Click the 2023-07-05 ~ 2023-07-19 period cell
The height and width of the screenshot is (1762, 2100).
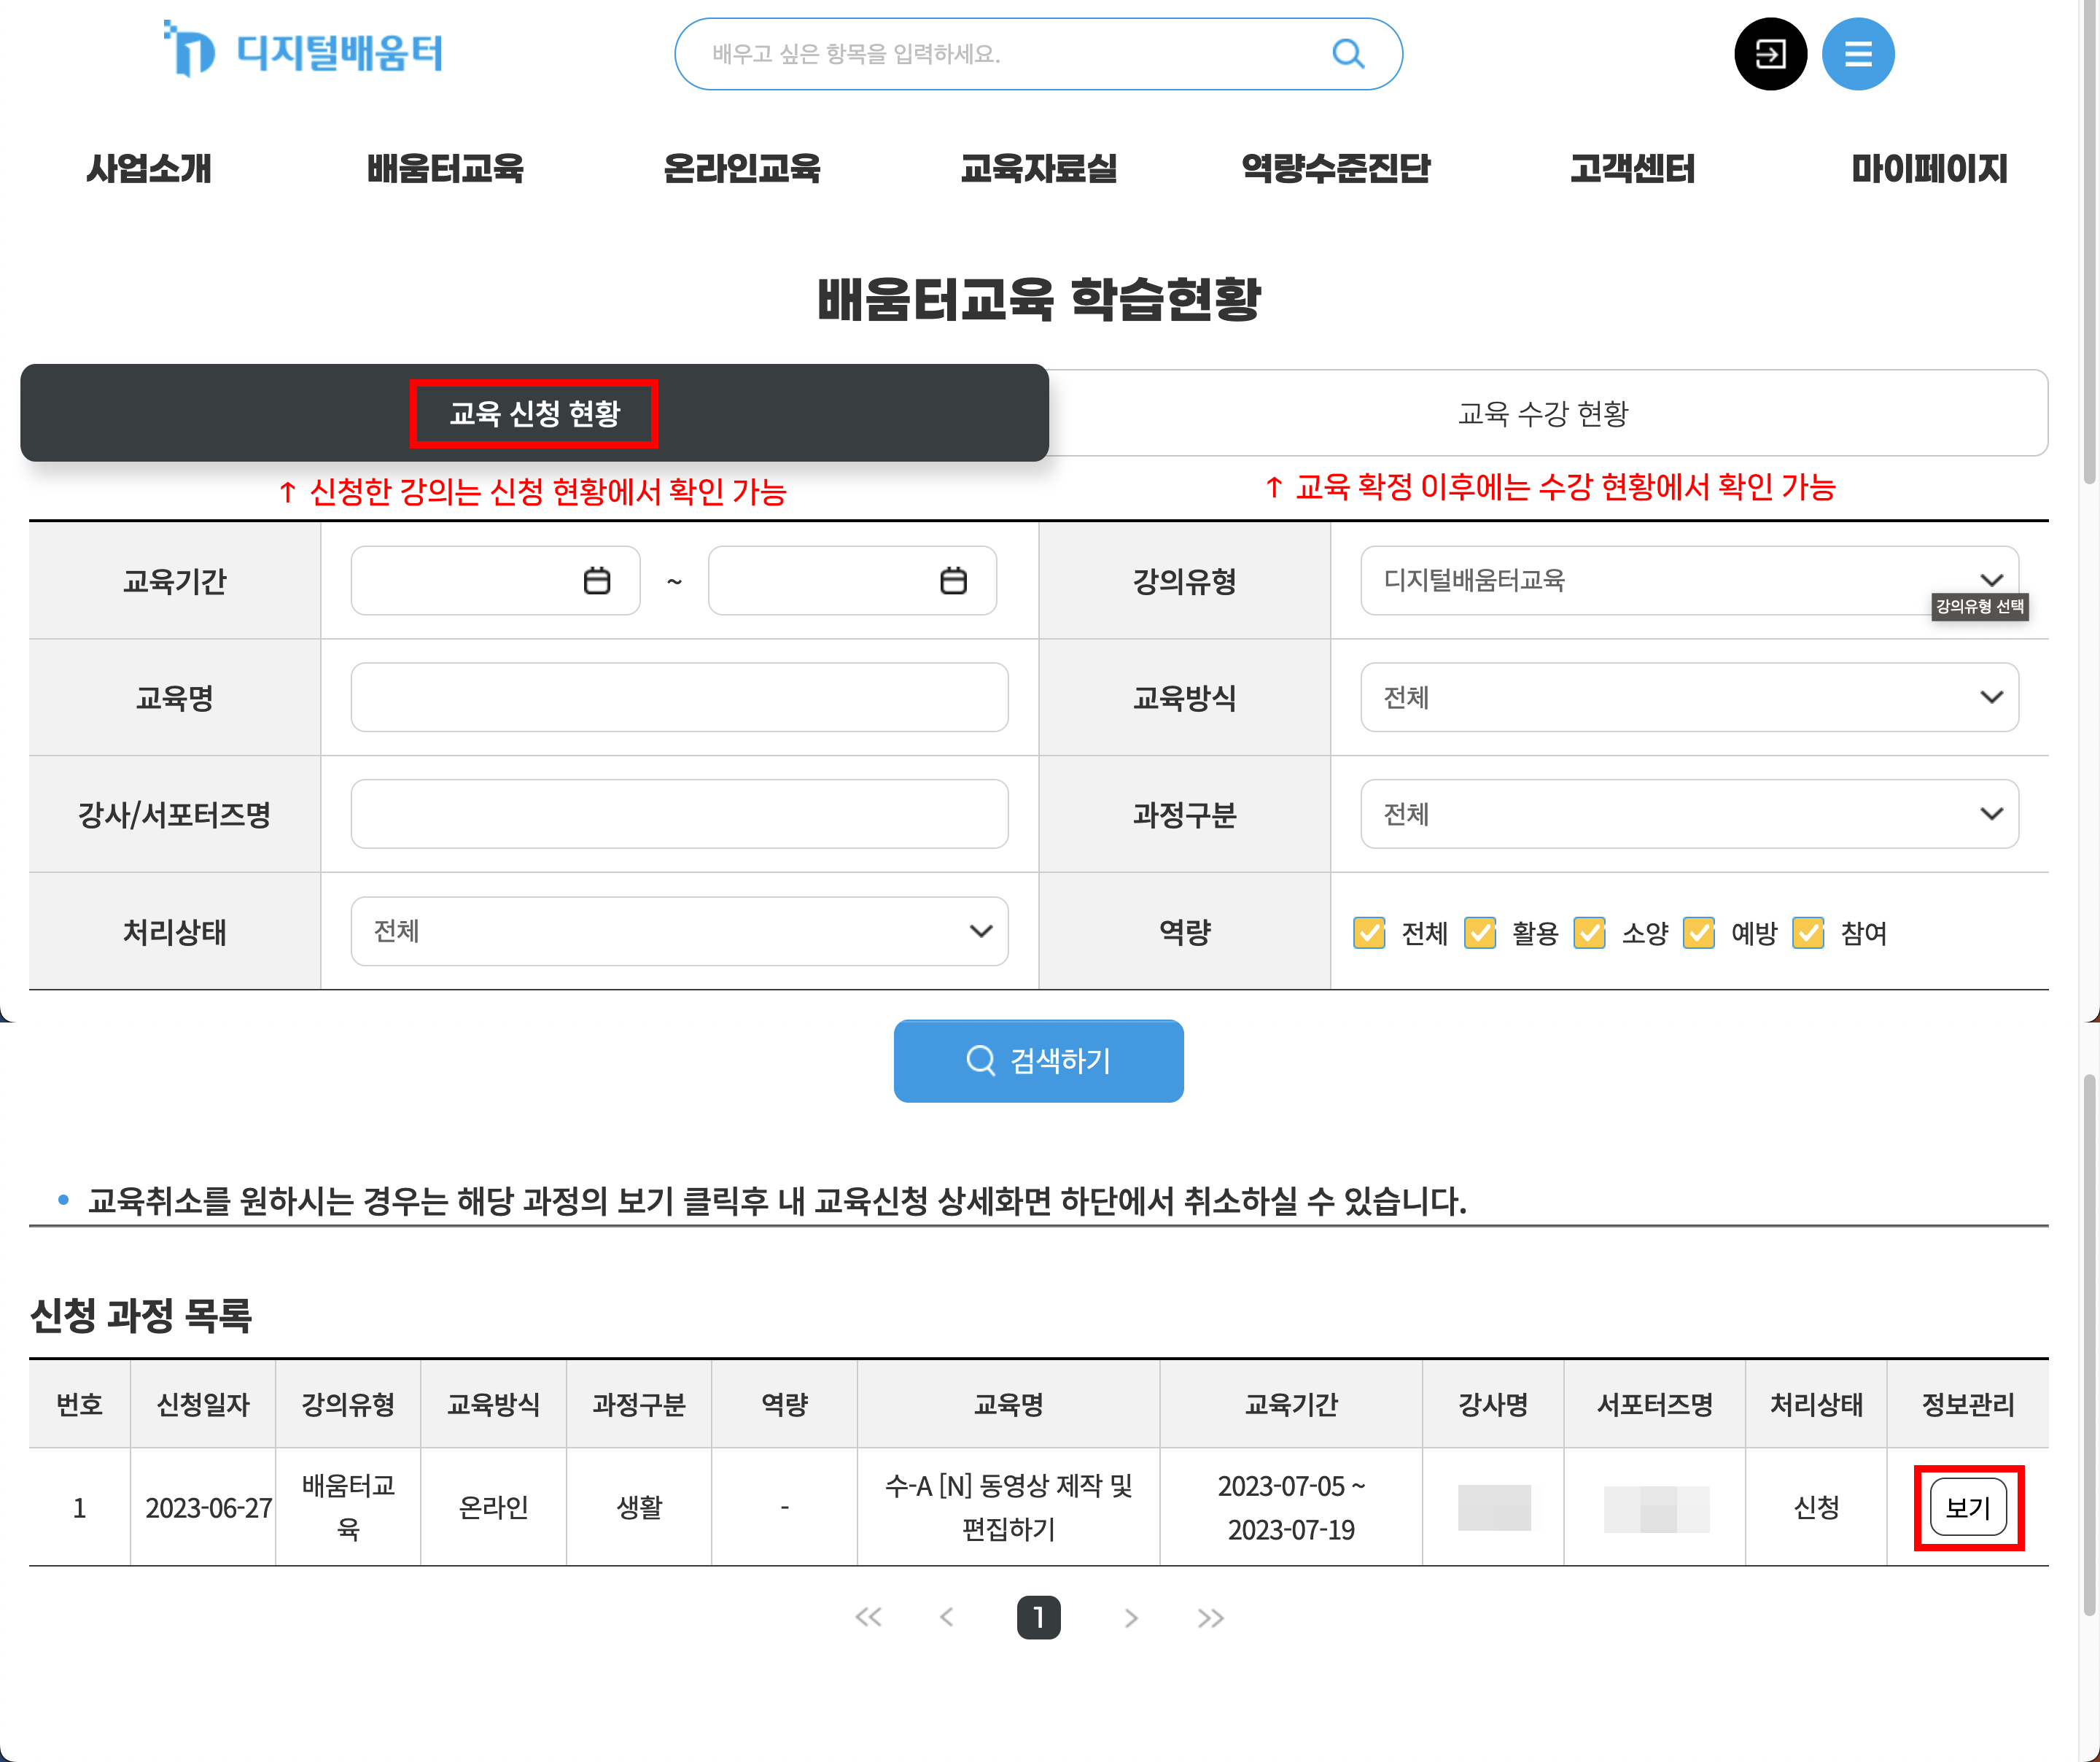coord(1291,1507)
